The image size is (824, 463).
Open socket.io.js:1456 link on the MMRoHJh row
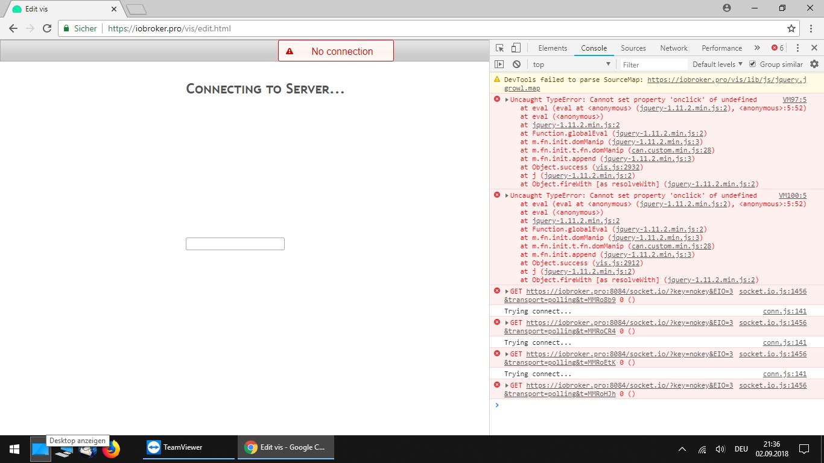click(773, 385)
